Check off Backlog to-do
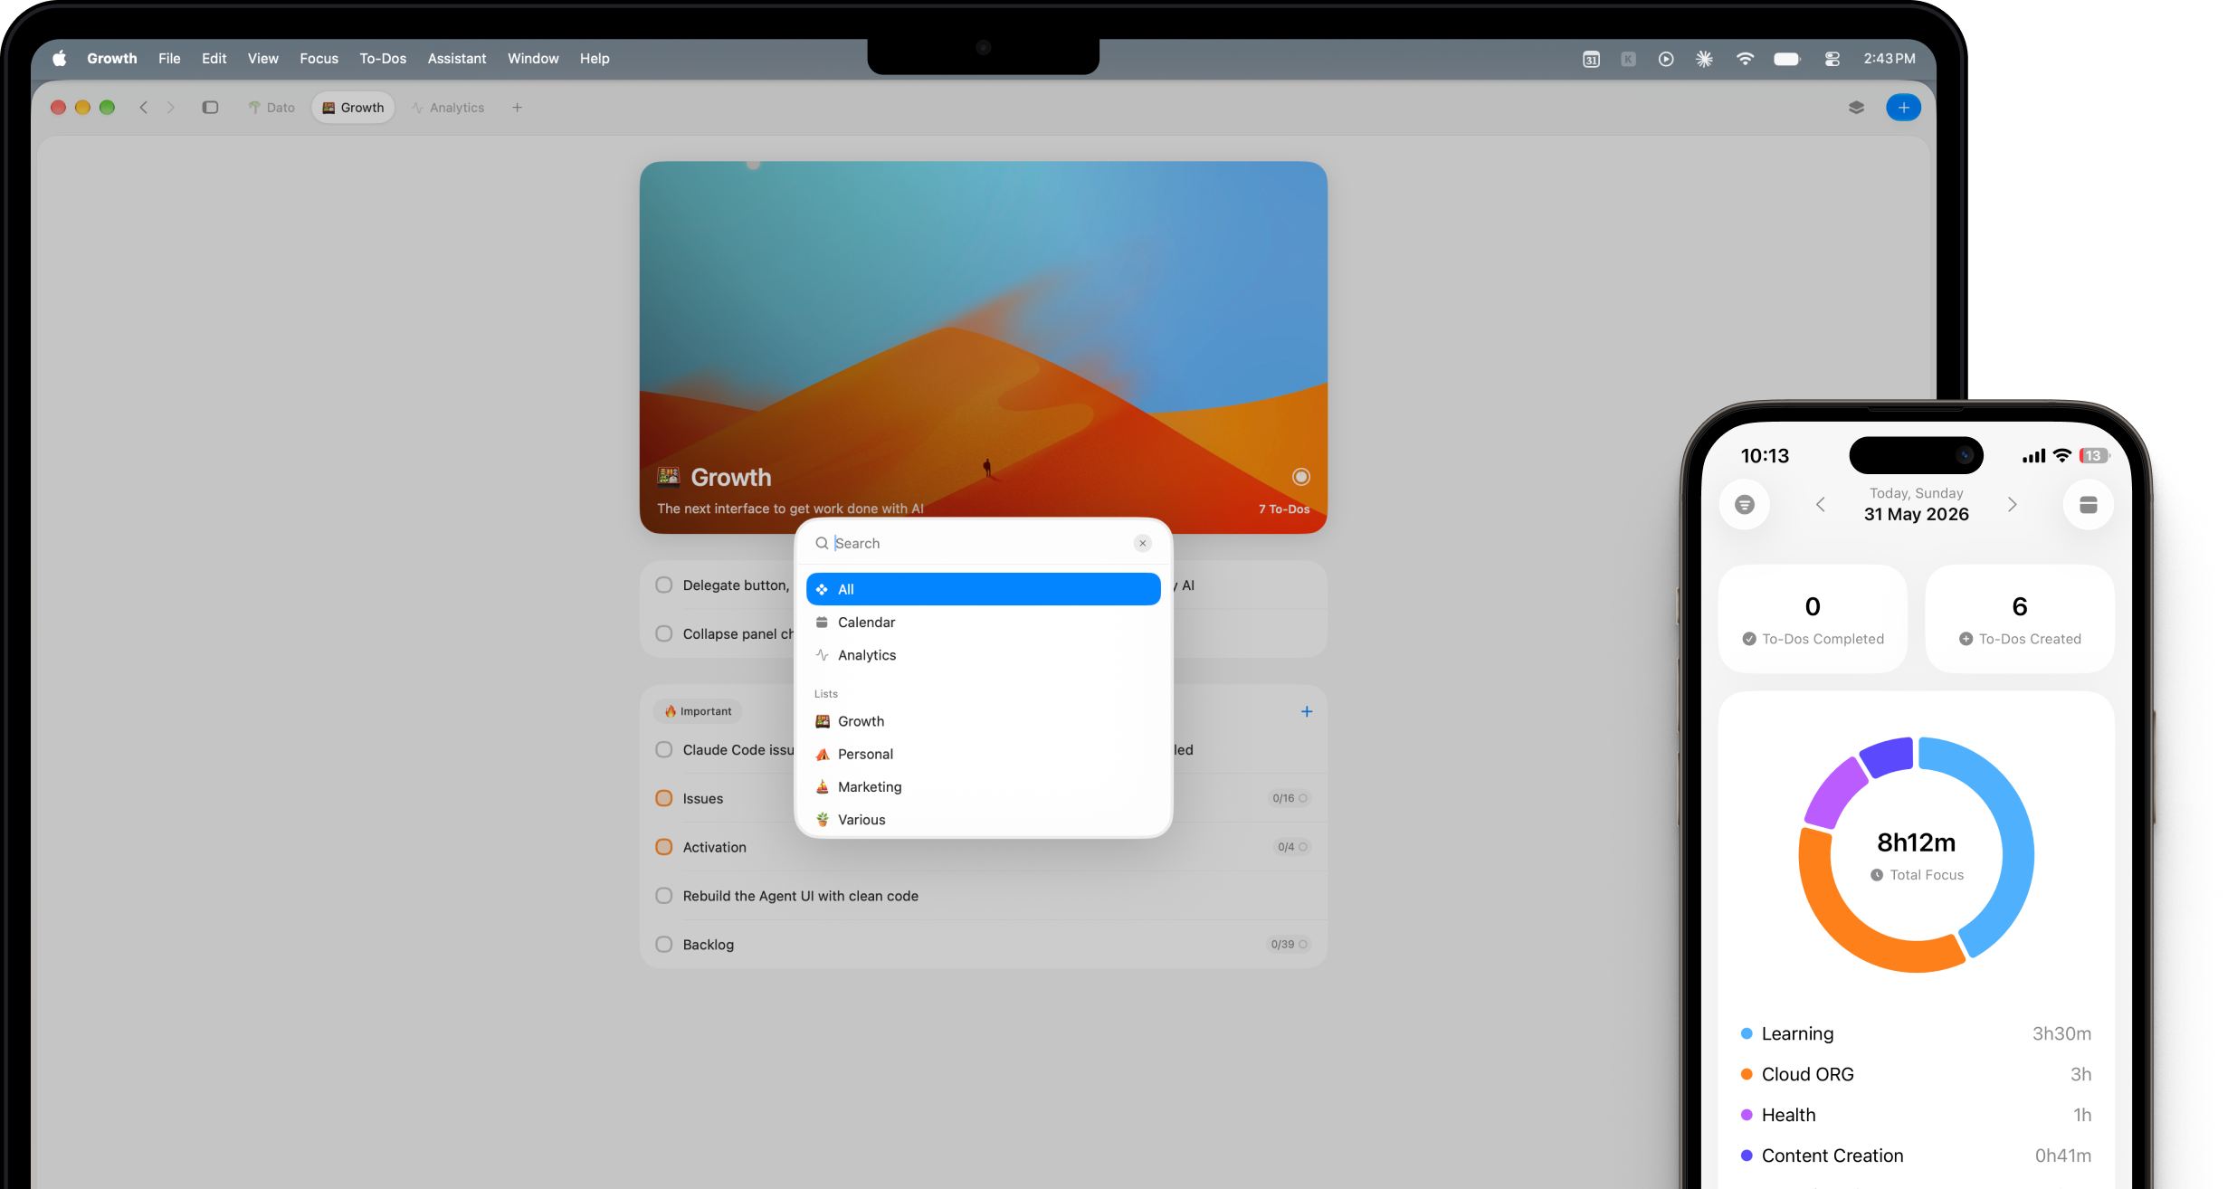This screenshot has width=2237, height=1189. 664,944
